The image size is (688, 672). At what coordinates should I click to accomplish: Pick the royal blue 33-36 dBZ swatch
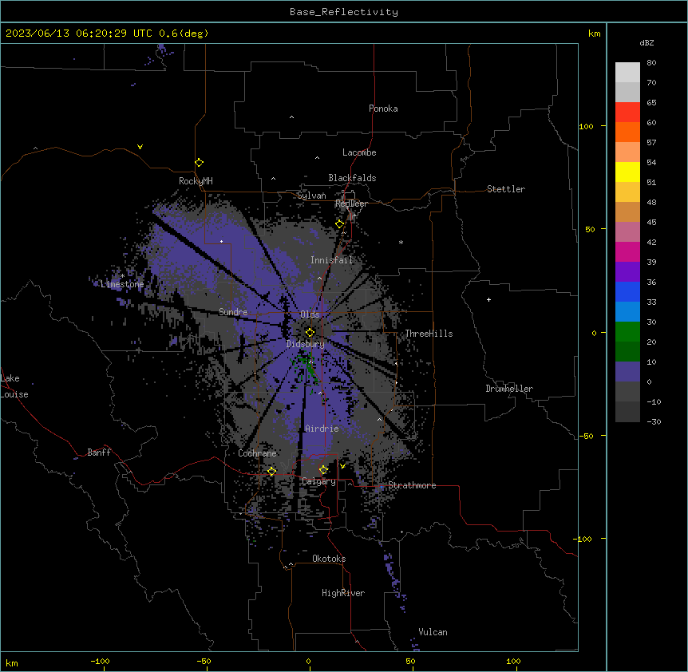(627, 291)
